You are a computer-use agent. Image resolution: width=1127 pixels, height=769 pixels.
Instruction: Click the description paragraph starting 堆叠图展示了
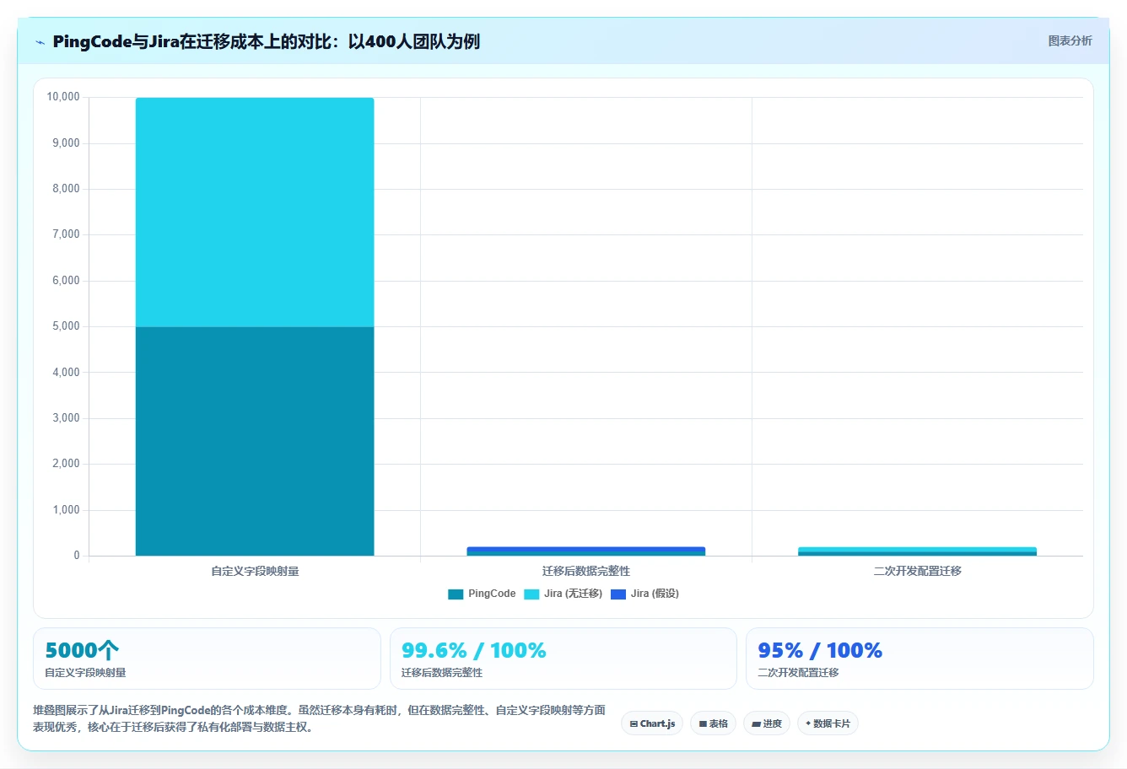tap(319, 718)
